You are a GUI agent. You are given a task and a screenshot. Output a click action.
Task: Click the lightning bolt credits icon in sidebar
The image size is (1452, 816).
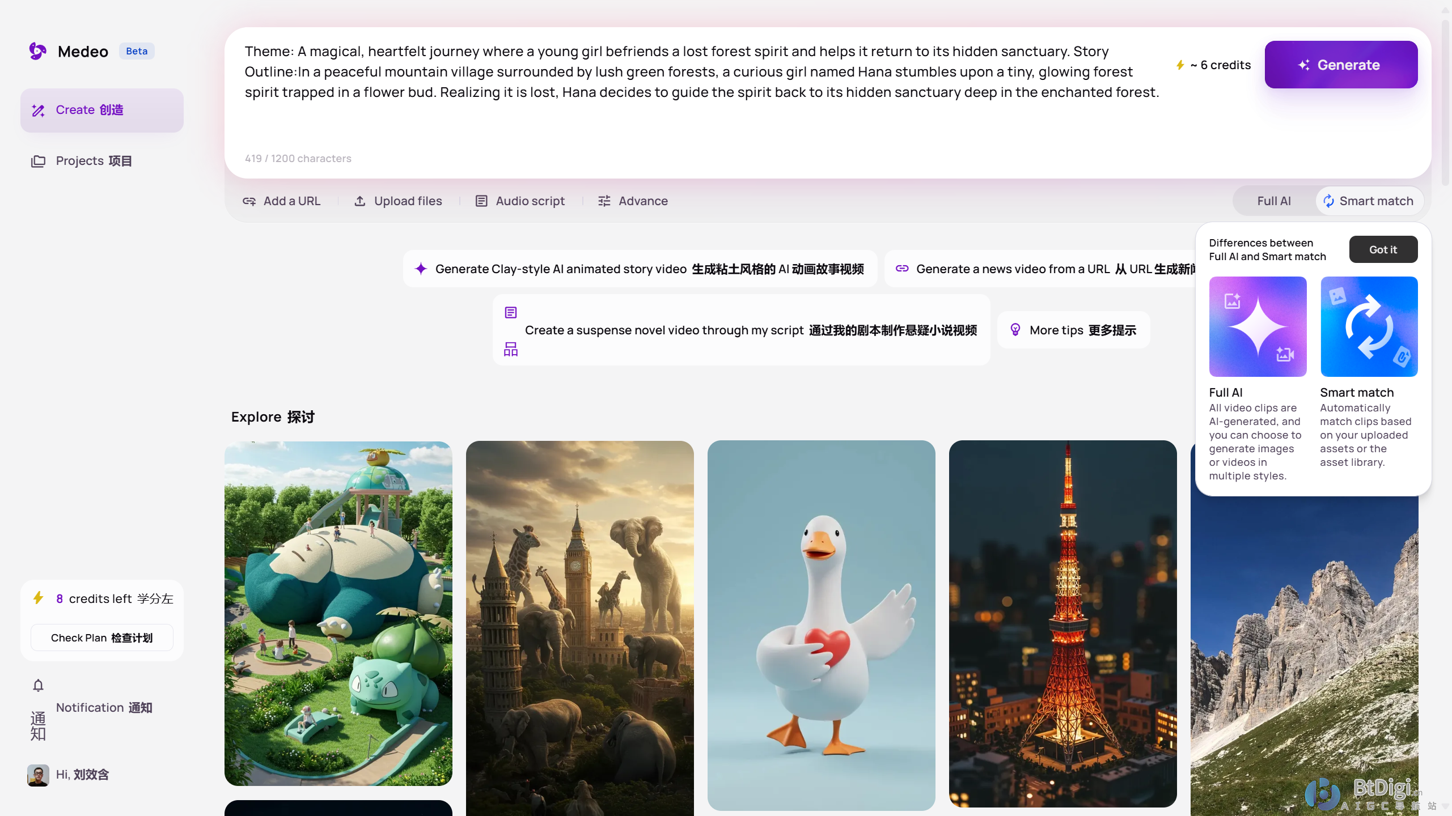(39, 598)
